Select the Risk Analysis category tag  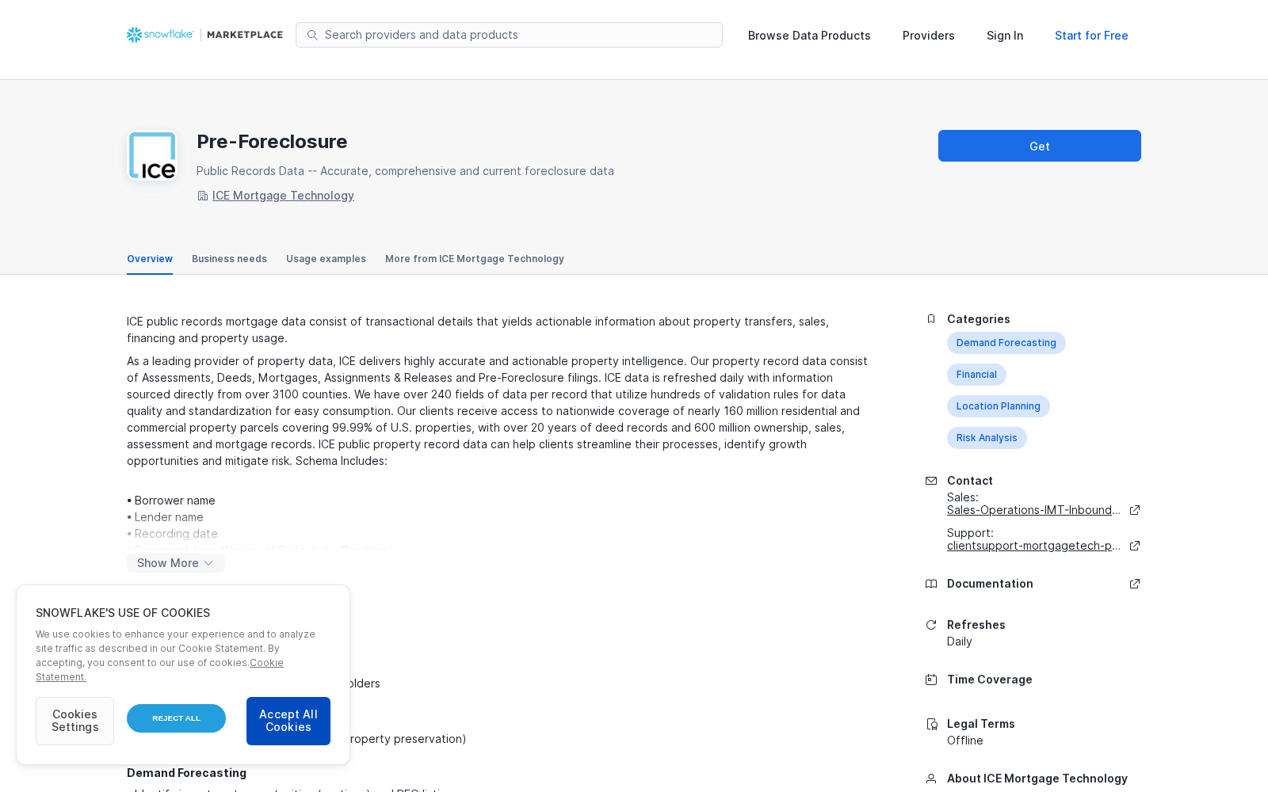[987, 438]
